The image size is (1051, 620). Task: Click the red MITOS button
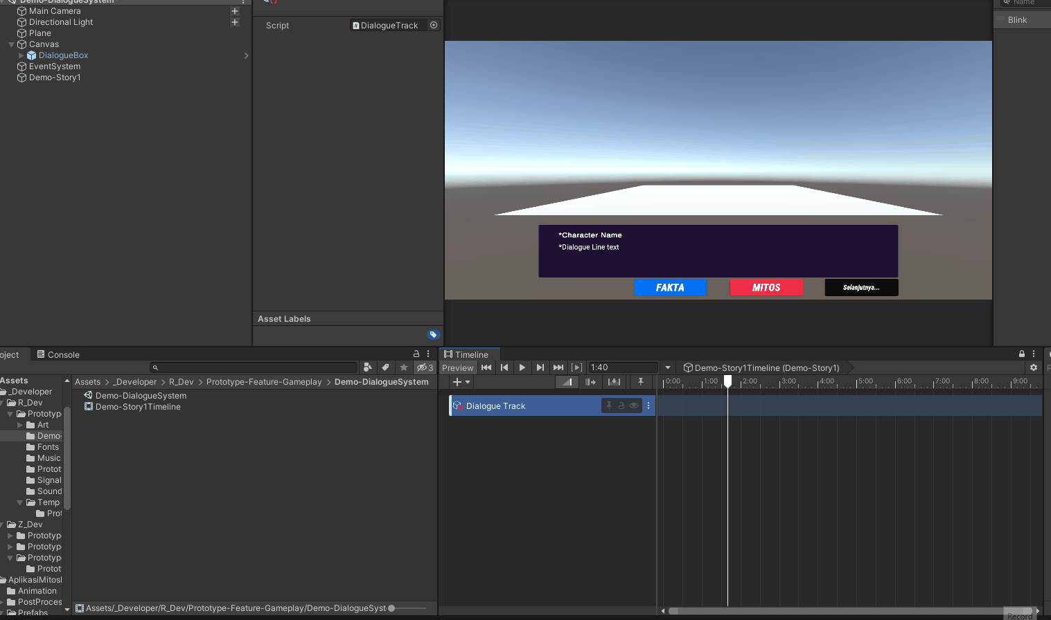[766, 288]
